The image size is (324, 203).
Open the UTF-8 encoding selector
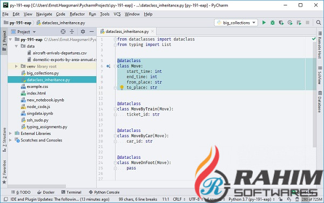click(x=195, y=199)
